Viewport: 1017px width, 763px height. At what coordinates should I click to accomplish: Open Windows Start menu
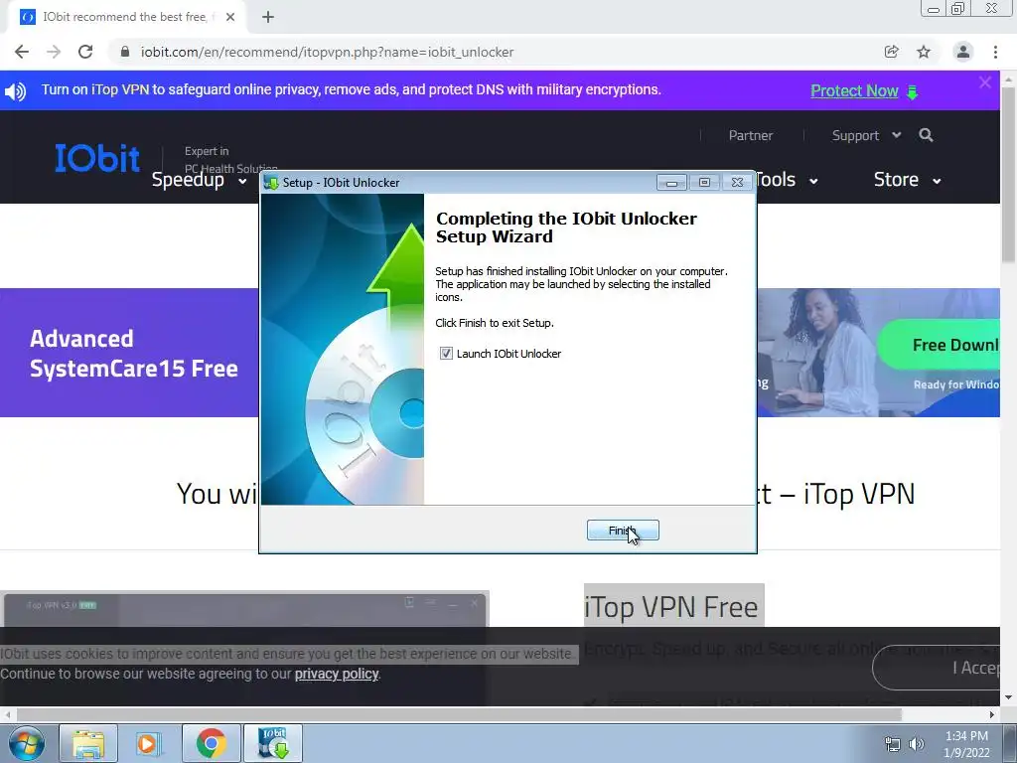point(27,743)
